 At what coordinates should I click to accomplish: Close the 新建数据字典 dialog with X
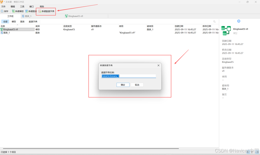click(x=158, y=65)
